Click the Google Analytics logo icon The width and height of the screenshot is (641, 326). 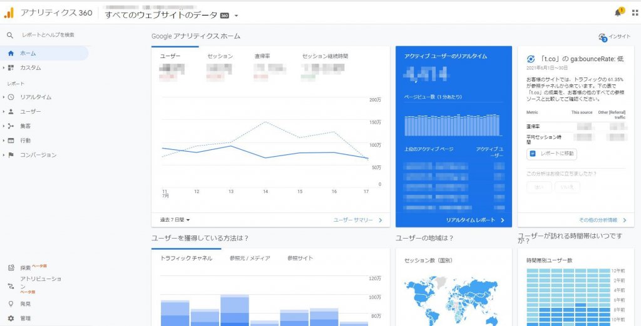9,12
